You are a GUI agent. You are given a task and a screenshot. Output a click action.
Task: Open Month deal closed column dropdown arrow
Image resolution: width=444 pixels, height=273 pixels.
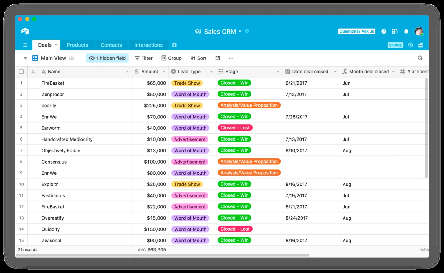(x=393, y=72)
